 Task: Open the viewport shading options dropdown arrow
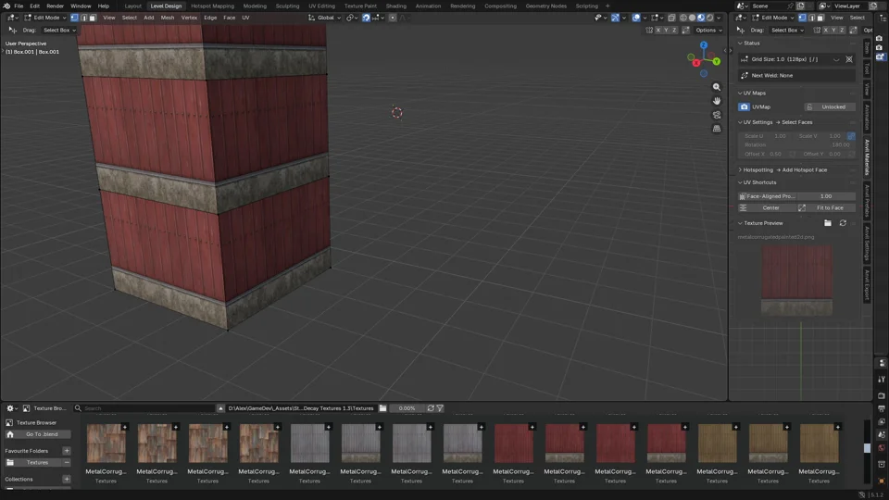coord(719,18)
